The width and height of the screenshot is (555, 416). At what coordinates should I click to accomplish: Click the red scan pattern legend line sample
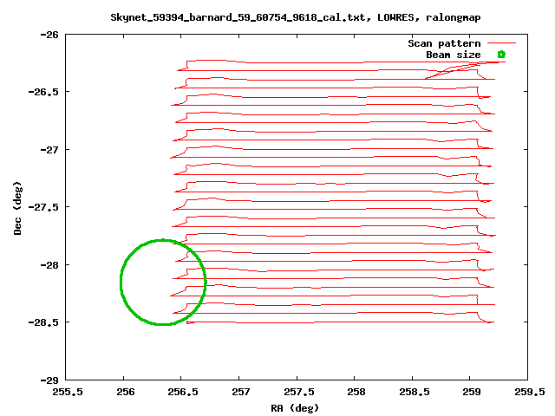501,43
